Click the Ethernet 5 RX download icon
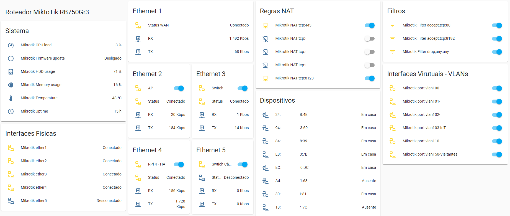 (x=202, y=191)
